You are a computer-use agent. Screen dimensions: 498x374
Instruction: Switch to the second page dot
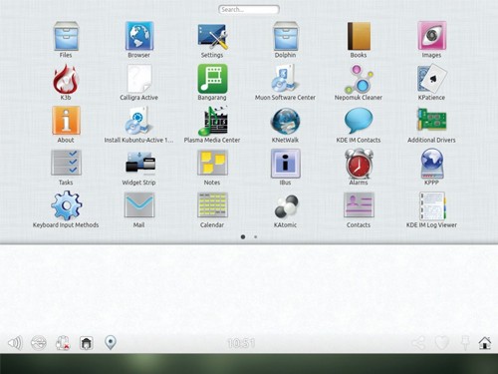[255, 237]
